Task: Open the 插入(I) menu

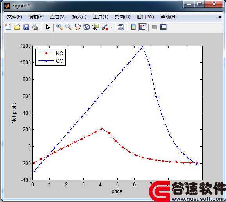Action: tap(79, 17)
